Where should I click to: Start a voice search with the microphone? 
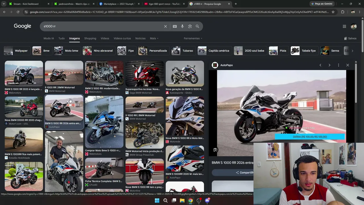point(182,26)
